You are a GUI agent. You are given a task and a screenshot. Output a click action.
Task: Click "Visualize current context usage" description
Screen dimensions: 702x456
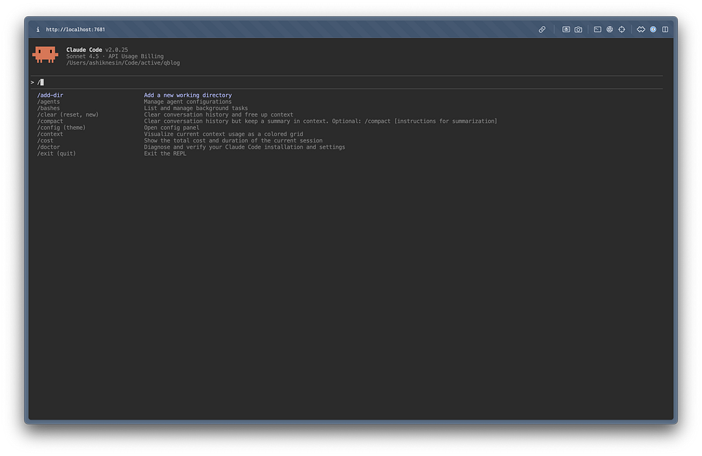tap(223, 134)
